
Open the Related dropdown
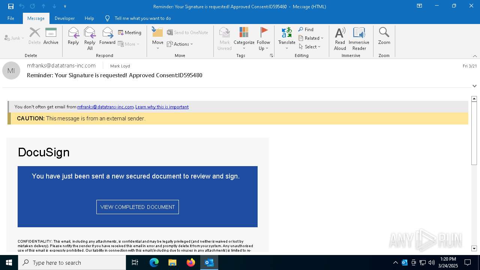[311, 38]
